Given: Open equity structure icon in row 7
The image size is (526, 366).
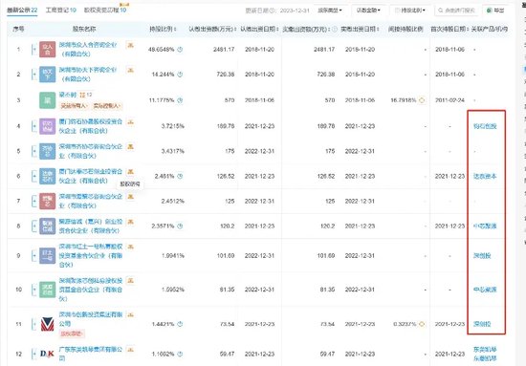Looking at the screenshot, I should 130,197.
